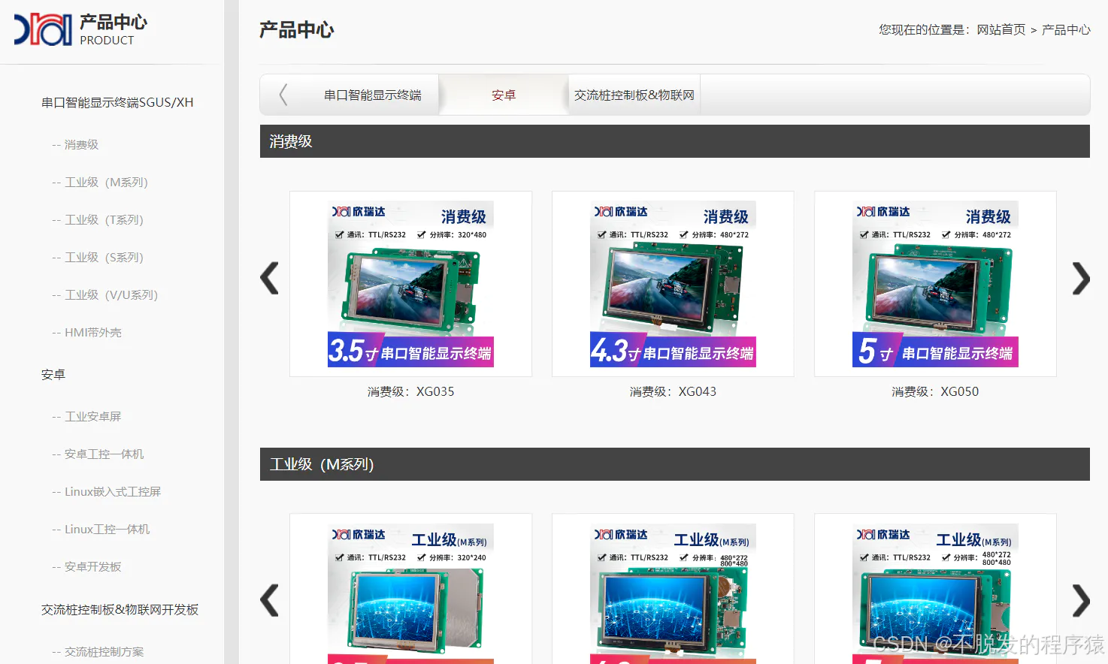Open HMI带外壳 in the sidebar
The width and height of the screenshot is (1108, 664).
tap(93, 332)
